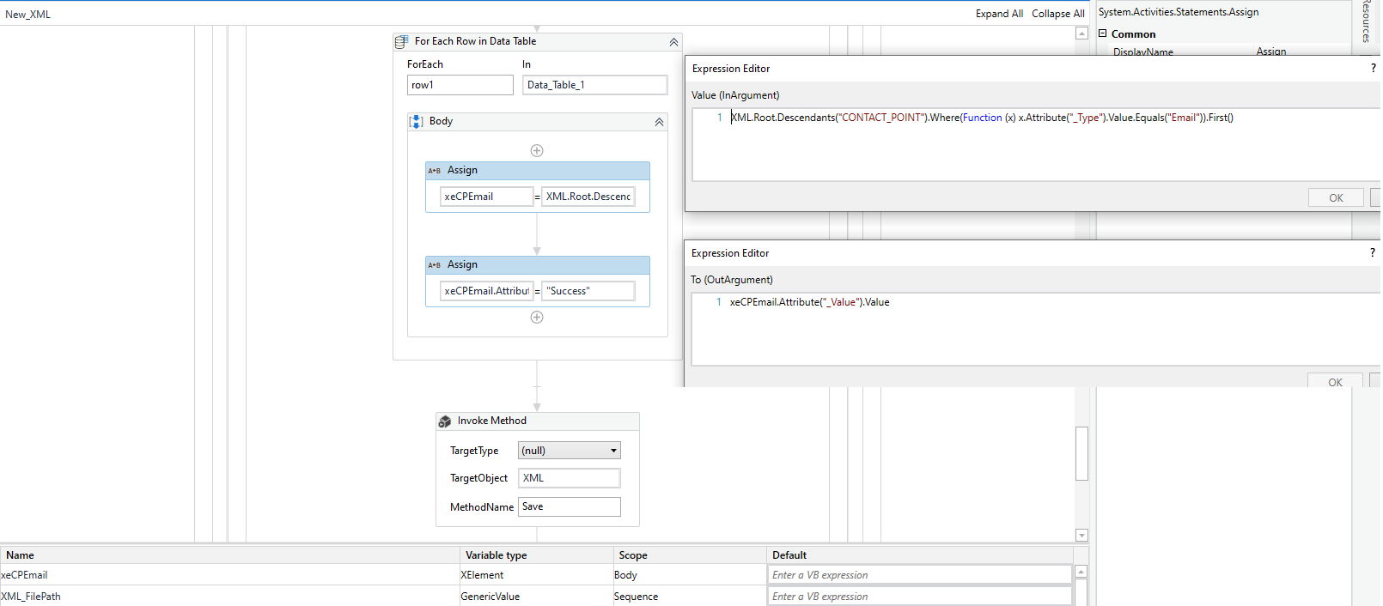Collapse the For Each Row in Data Table activity
1383x606 pixels.
(x=673, y=42)
